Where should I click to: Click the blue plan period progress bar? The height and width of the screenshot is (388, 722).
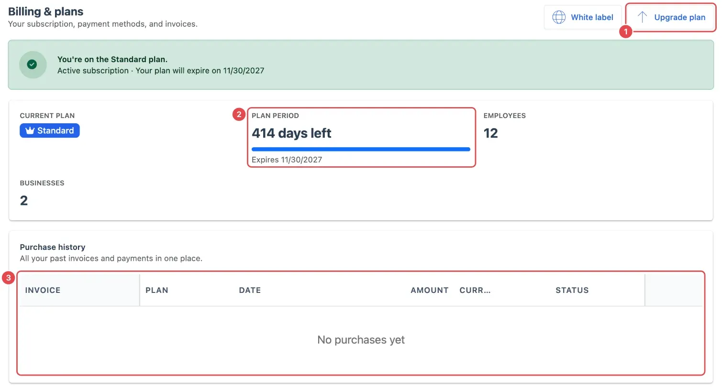(x=361, y=149)
